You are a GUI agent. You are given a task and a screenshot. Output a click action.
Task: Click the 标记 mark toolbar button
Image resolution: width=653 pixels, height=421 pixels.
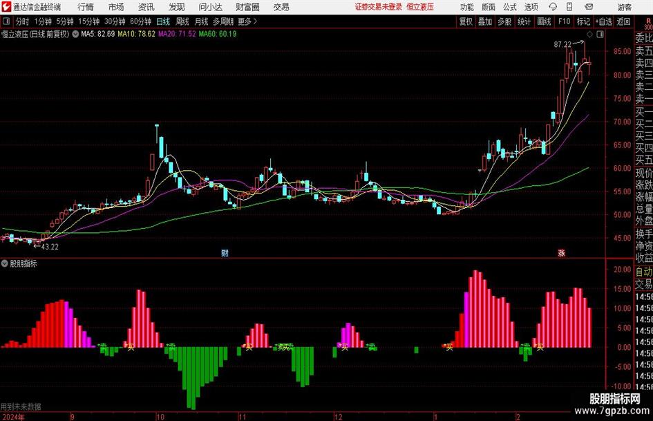pos(583,21)
